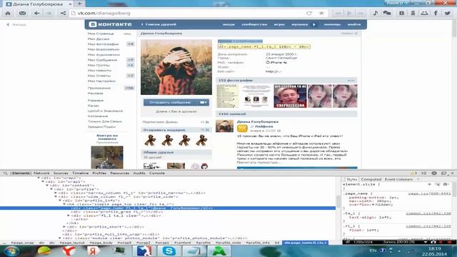Navigate back with the browser back arrow
Screen dimensions: 457x257
pyautogui.click(x=36, y=13)
